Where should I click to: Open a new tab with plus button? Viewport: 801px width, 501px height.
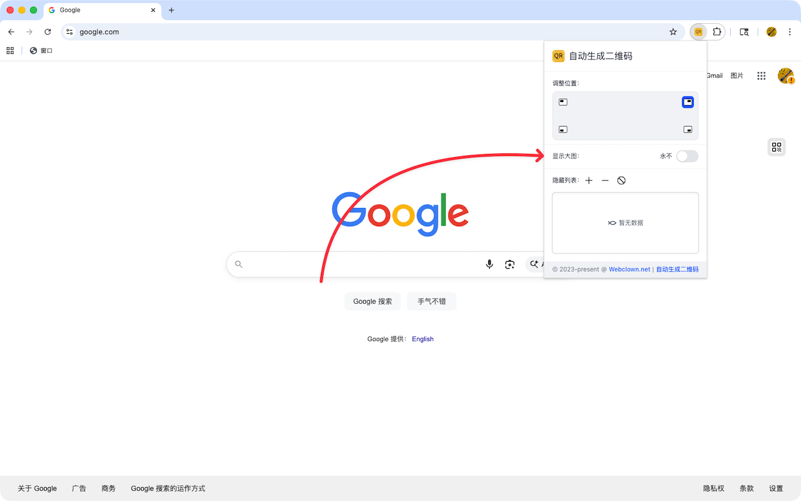(171, 10)
